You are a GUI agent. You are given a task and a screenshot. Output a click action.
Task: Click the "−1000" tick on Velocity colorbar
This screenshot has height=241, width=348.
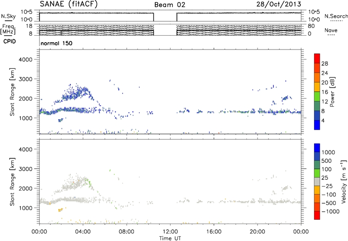tap(330, 211)
